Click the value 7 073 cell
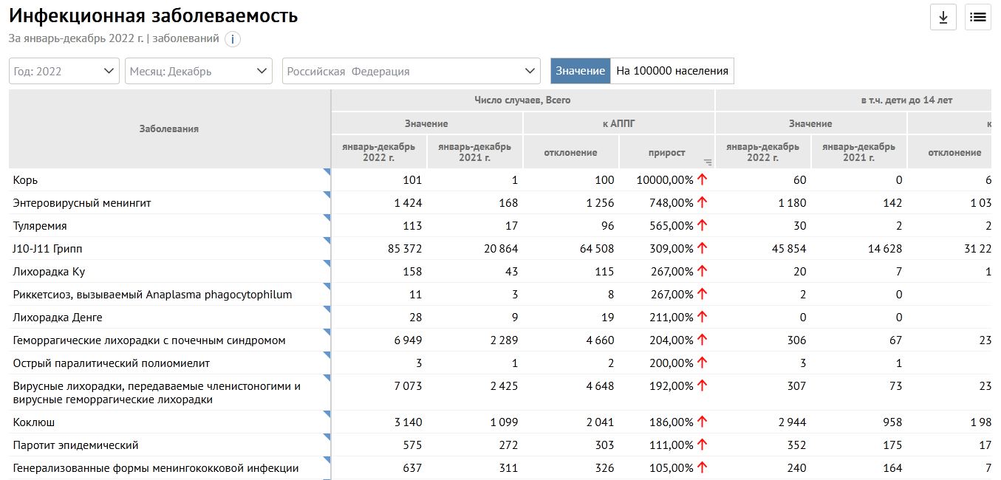The width and height of the screenshot is (1001, 480). [x=407, y=386]
